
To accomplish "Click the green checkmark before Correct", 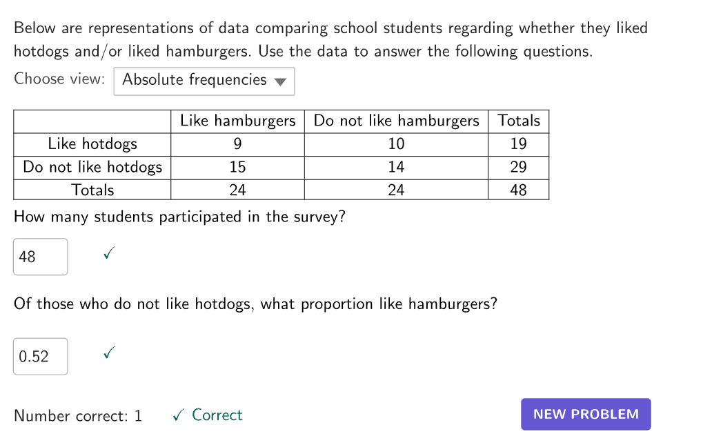I will point(179,415).
